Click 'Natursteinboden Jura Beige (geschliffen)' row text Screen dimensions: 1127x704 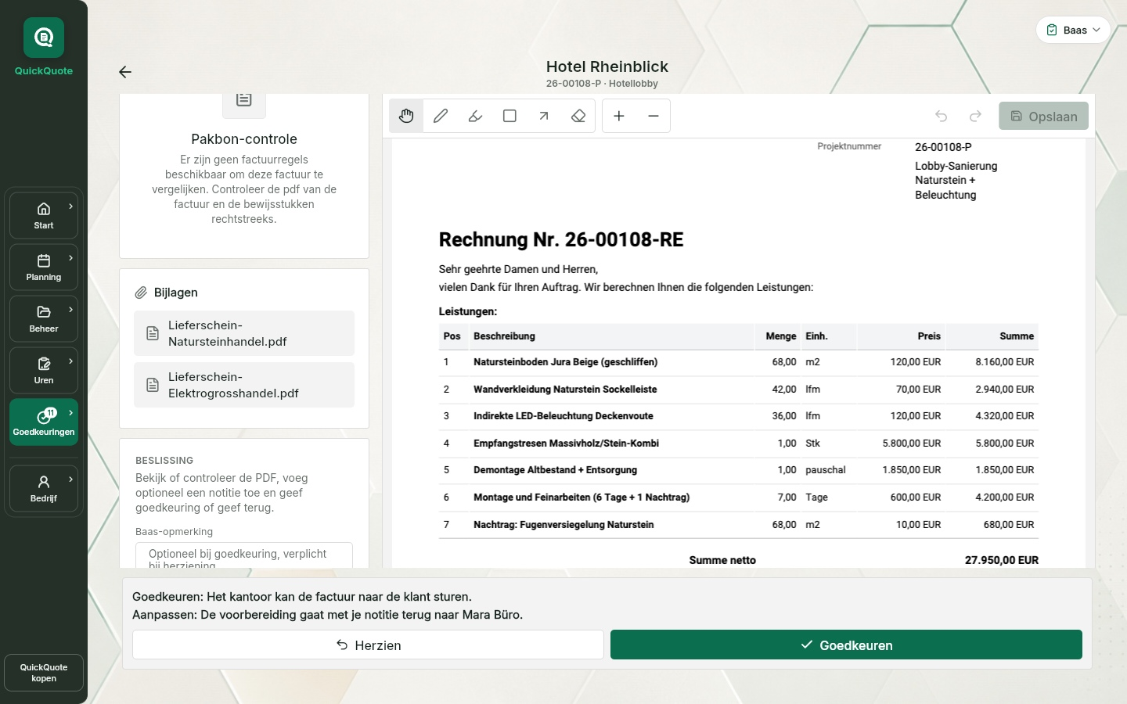[x=565, y=362]
